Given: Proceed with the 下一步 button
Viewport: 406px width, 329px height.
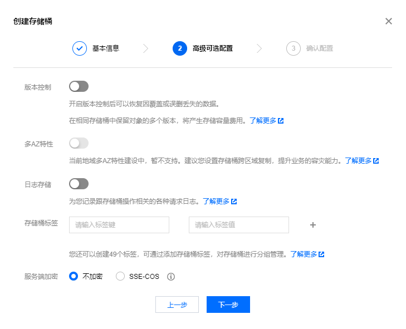Looking at the screenshot, I should pos(228,305).
